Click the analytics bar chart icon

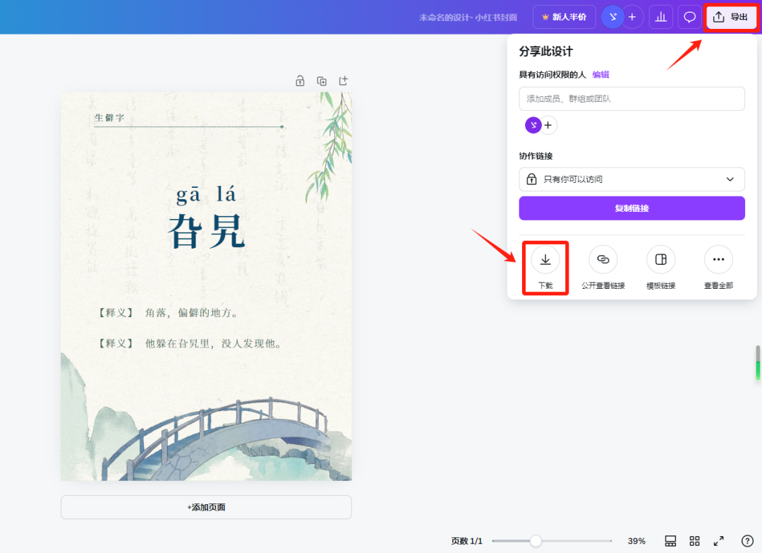pos(660,16)
